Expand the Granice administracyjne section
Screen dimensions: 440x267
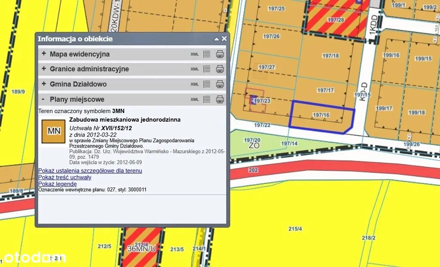tap(44, 69)
